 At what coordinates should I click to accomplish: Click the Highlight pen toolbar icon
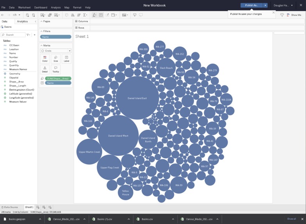click(x=94, y=15)
